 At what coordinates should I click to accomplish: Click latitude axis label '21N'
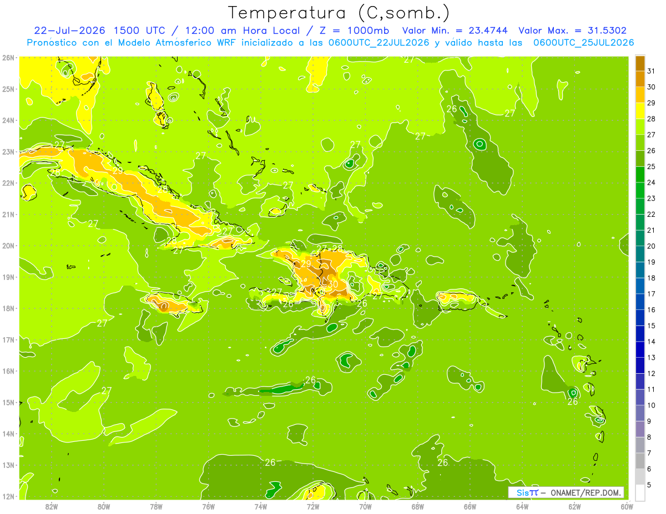(8, 214)
